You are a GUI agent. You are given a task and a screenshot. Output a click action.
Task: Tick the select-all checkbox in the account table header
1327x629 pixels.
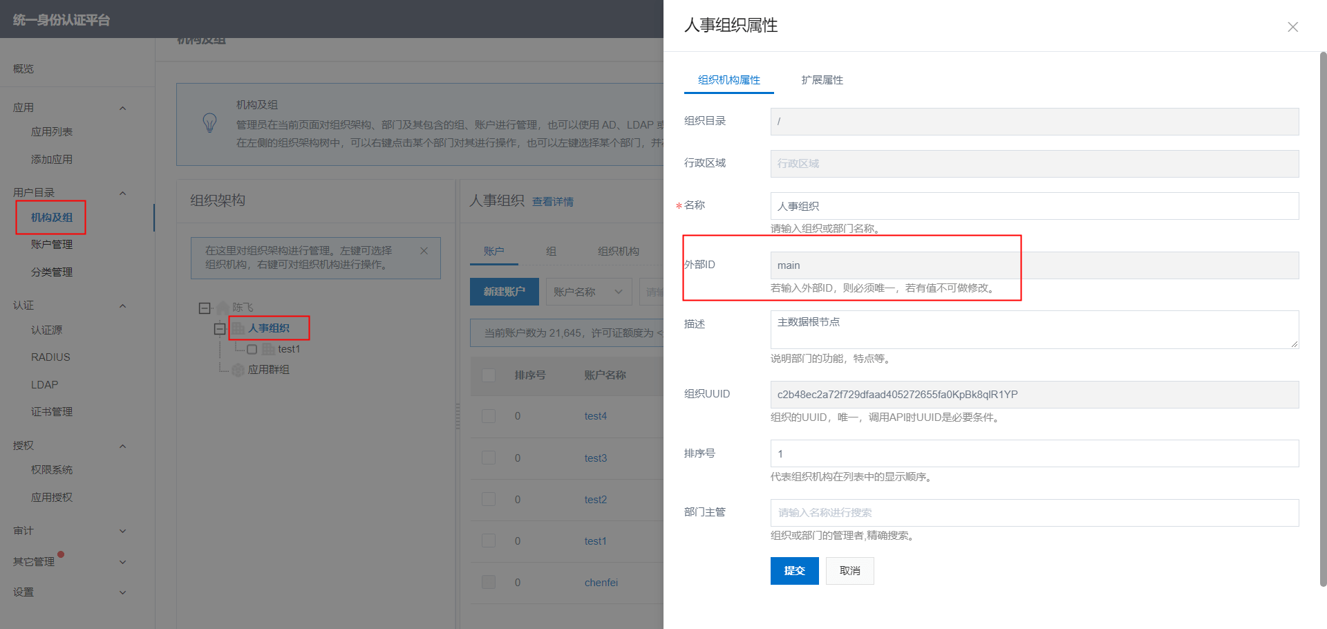[x=489, y=375]
